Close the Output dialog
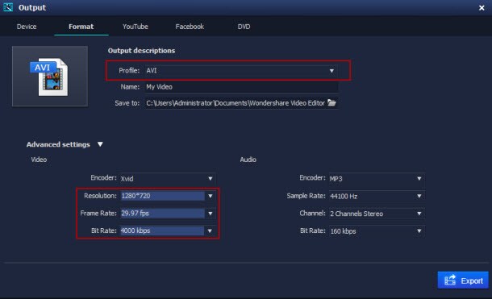492x299 pixels. click(x=482, y=8)
